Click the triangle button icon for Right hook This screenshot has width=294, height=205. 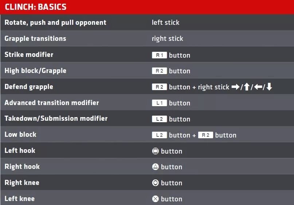(156, 167)
